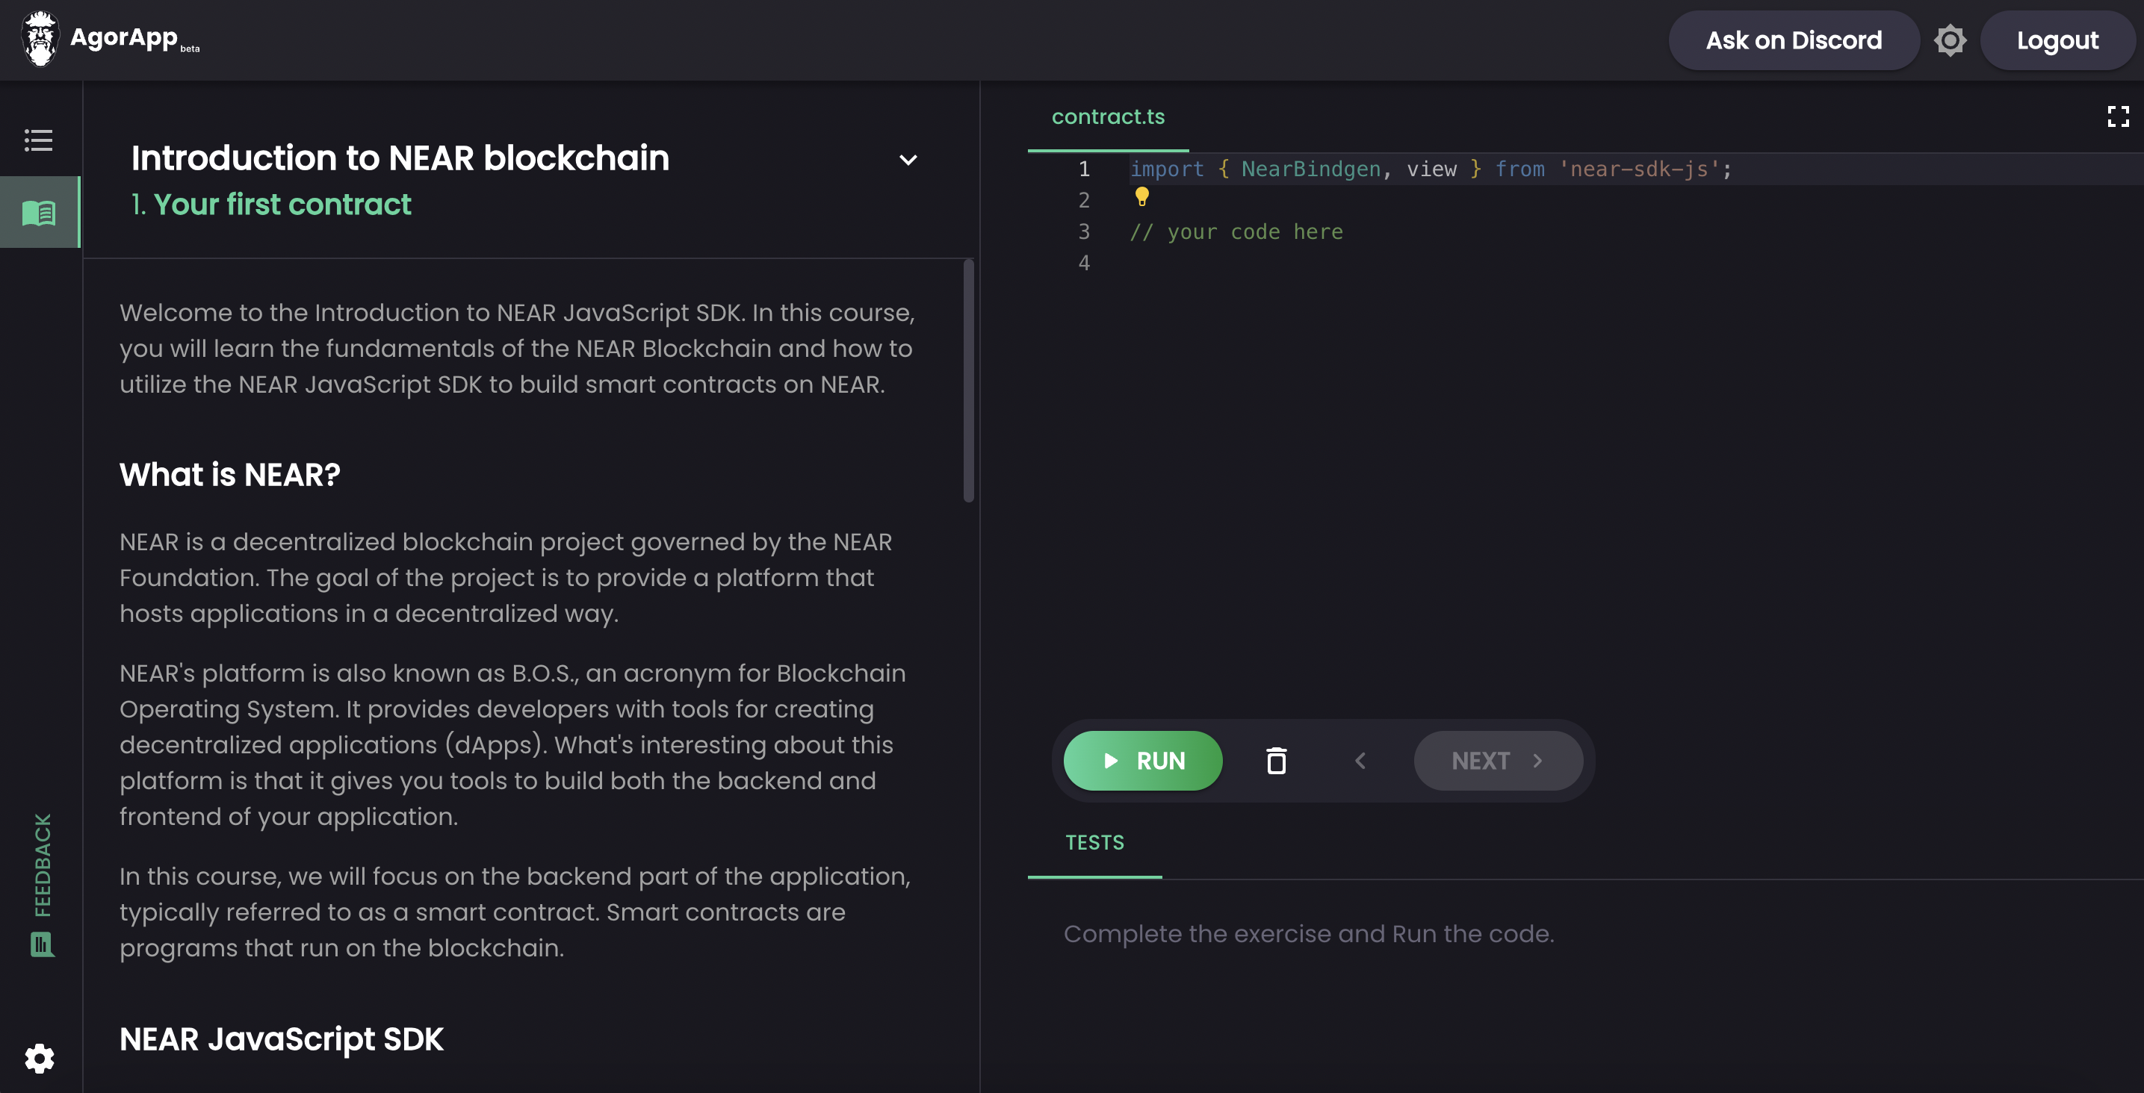Click the 'What is NEAR?' heading
This screenshot has width=2144, height=1093.
click(230, 475)
